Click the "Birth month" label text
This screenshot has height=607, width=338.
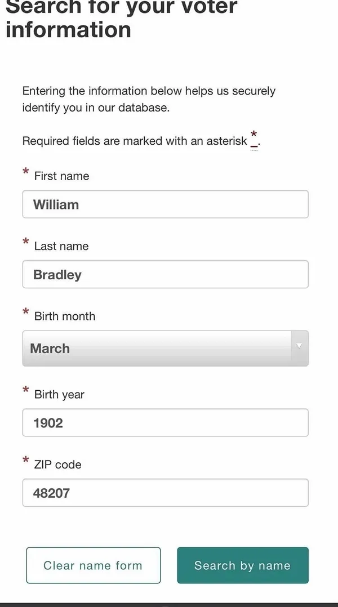tap(65, 316)
